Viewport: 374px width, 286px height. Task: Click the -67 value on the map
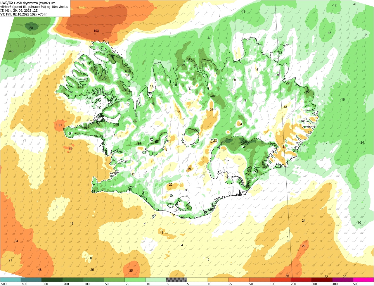coord(139,144)
